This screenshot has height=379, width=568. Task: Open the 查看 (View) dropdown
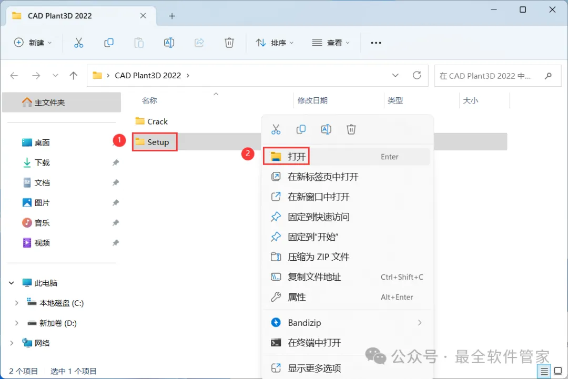pos(331,43)
